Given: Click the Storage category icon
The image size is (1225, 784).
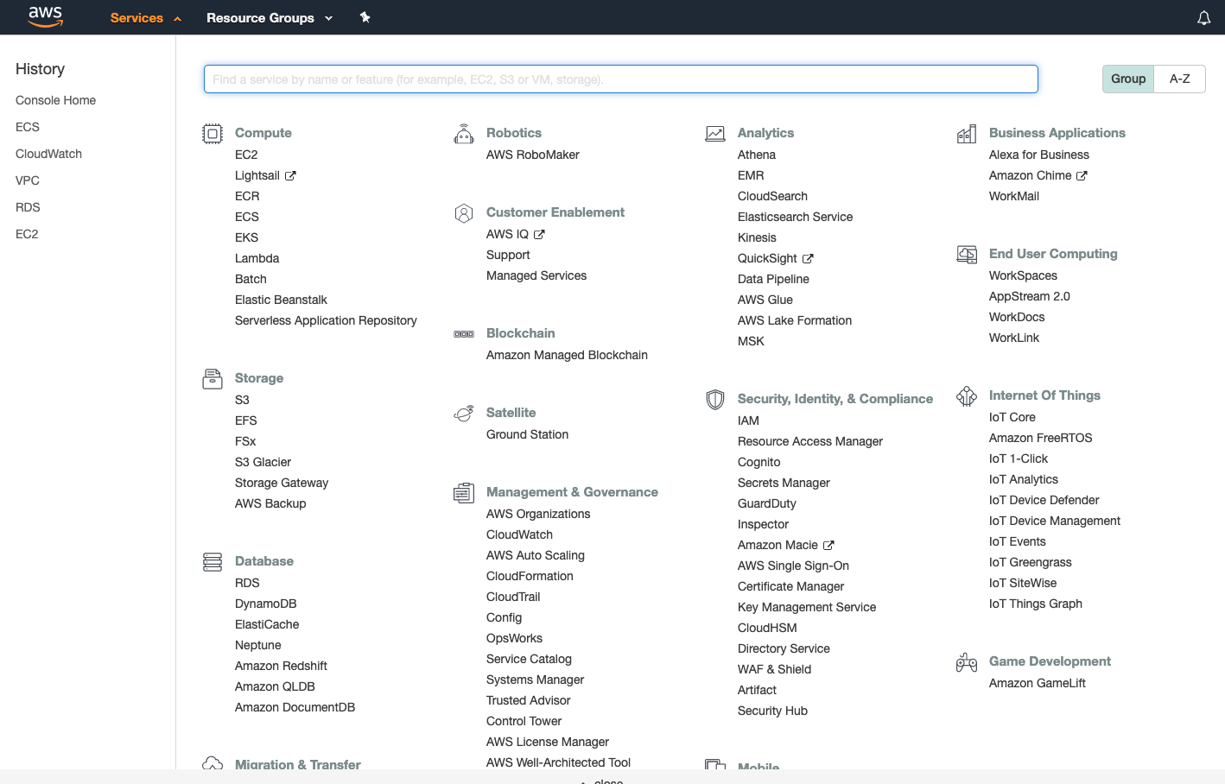Looking at the screenshot, I should point(213,378).
